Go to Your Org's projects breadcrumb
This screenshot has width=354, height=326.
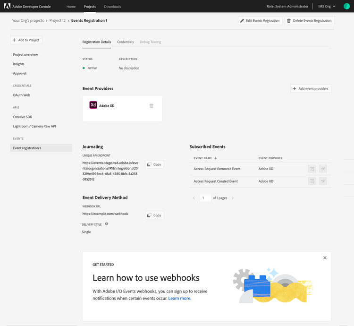(28, 21)
